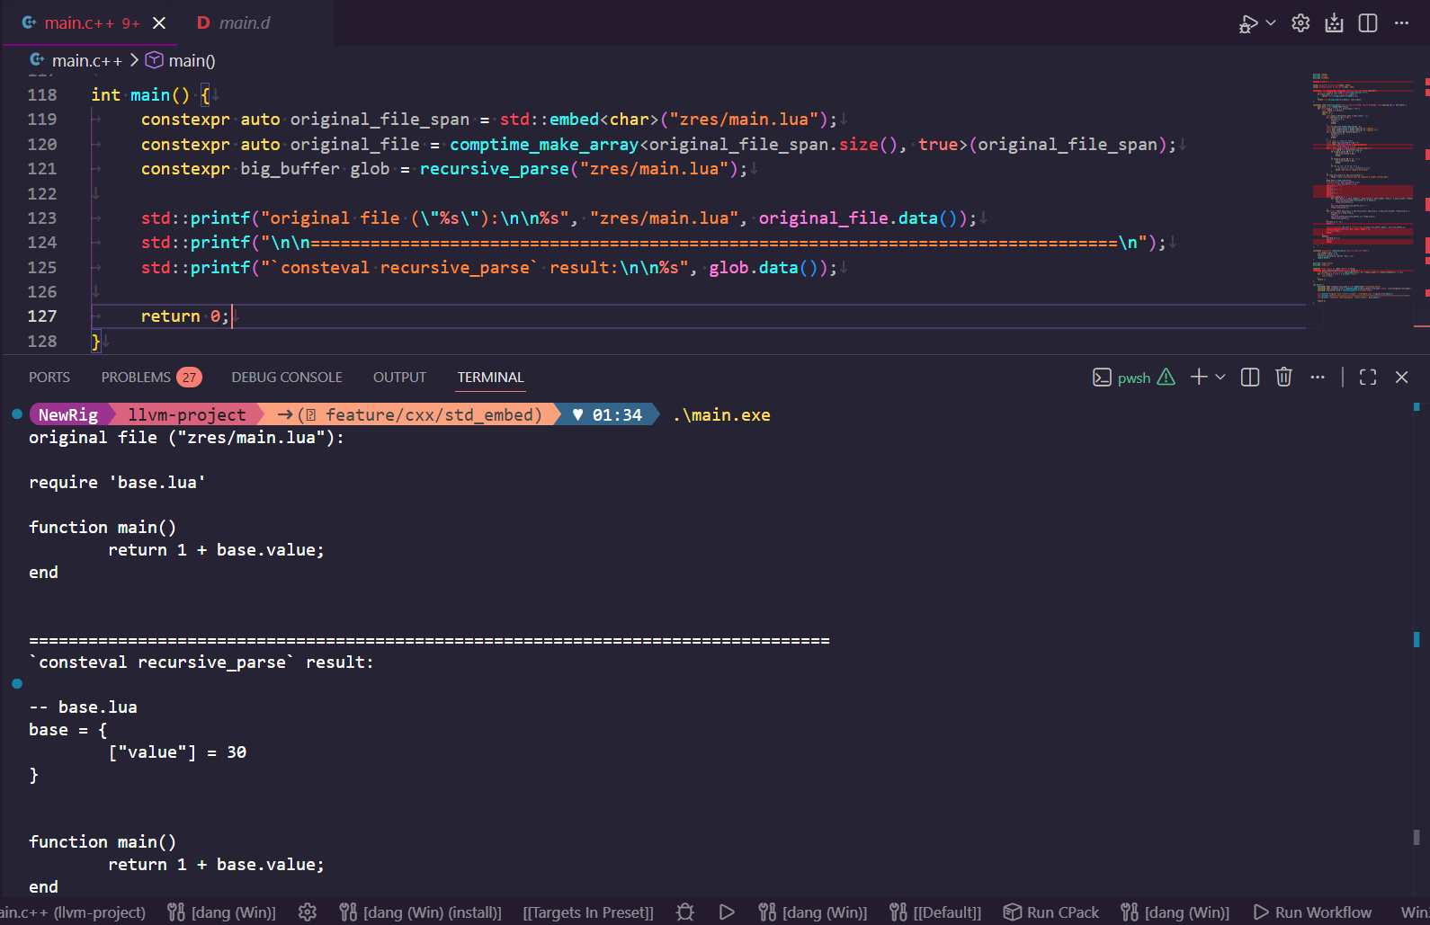
Task: Create a new terminal with the plus icon
Action: click(1199, 378)
